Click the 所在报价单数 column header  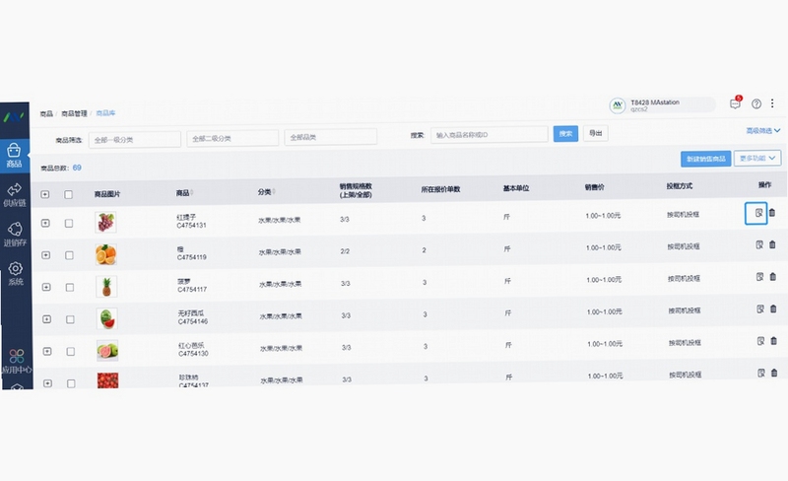tap(440, 189)
